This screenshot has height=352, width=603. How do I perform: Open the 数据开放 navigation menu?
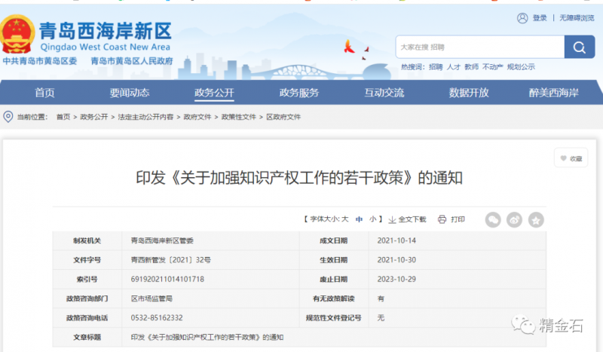(x=469, y=93)
